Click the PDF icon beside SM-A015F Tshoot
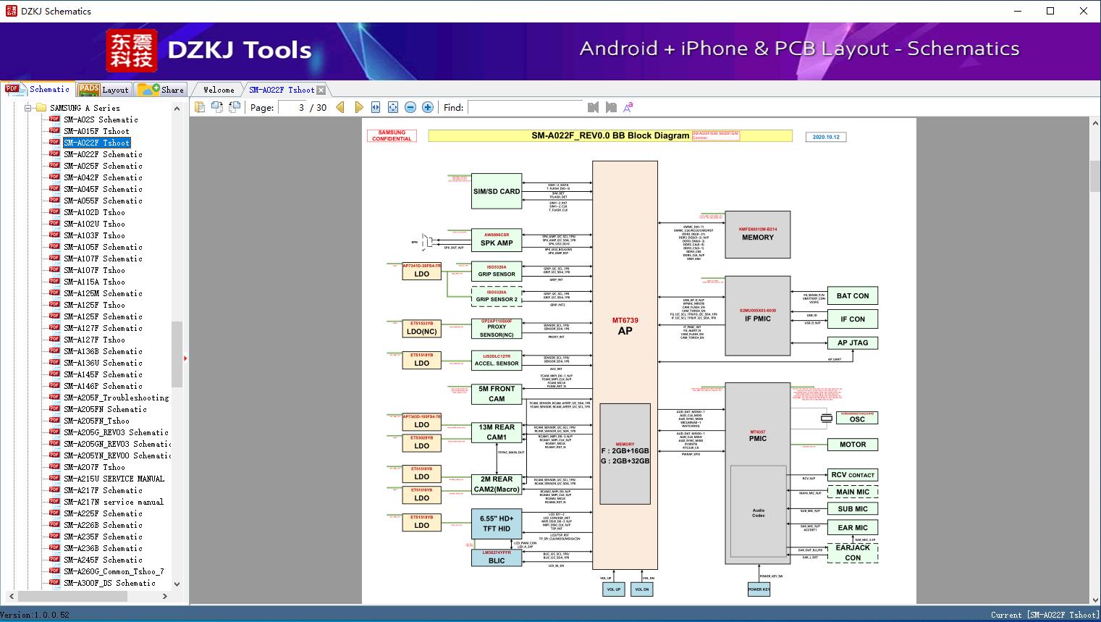 coord(54,131)
